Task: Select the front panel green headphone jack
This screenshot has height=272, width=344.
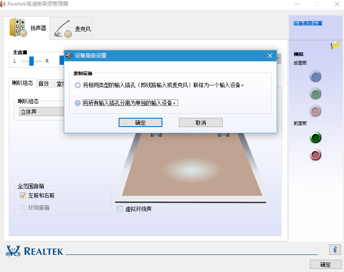Action: [x=316, y=138]
